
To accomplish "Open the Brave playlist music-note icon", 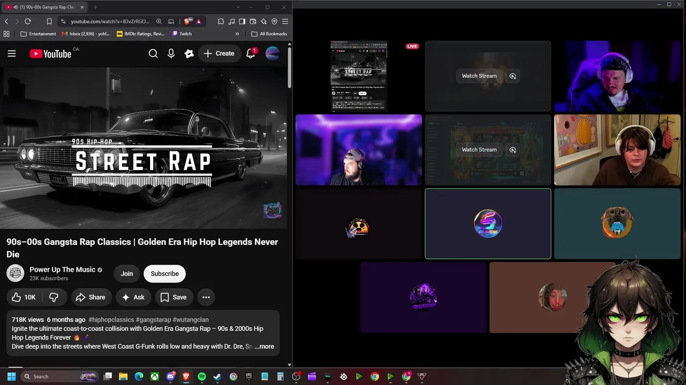I will pyautogui.click(x=232, y=21).
